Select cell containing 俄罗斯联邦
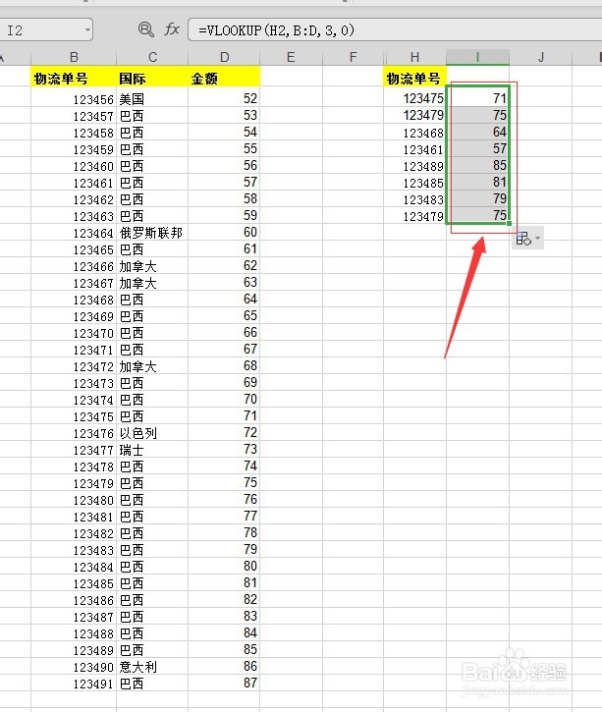Viewport: 602px width, 712px height. (152, 233)
